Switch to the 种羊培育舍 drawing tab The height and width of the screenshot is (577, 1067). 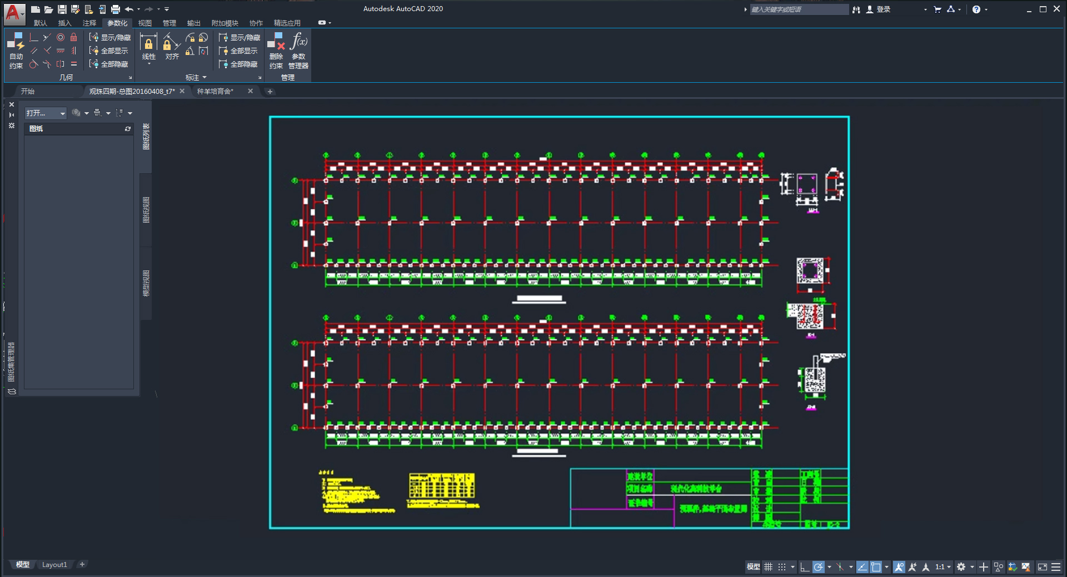[x=216, y=92]
